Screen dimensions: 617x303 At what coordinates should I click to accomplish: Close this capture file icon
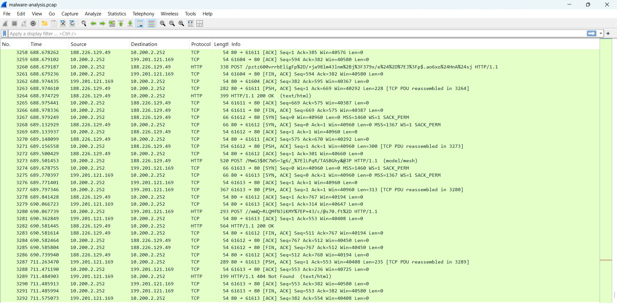click(63, 23)
